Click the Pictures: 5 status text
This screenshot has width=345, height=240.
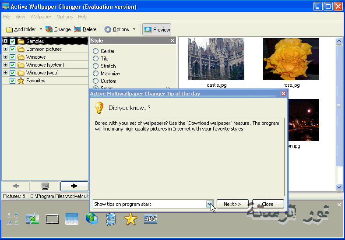14,196
